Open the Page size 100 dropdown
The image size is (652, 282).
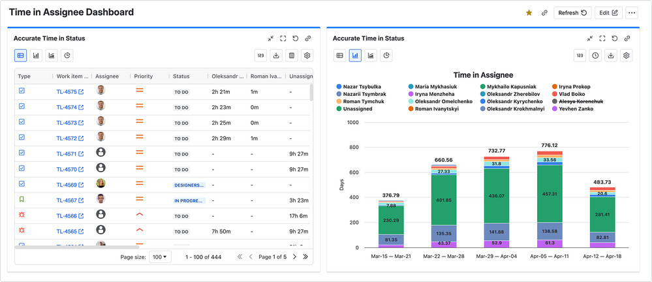[159, 257]
